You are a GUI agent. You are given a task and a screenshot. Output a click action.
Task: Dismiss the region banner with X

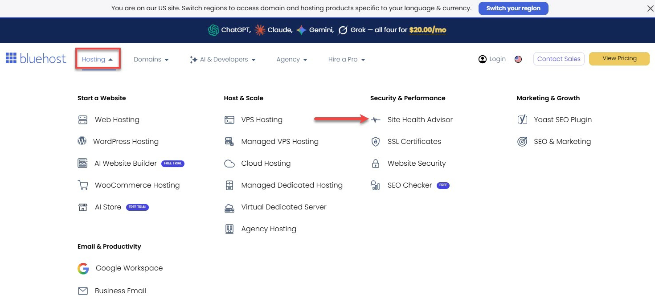650,8
